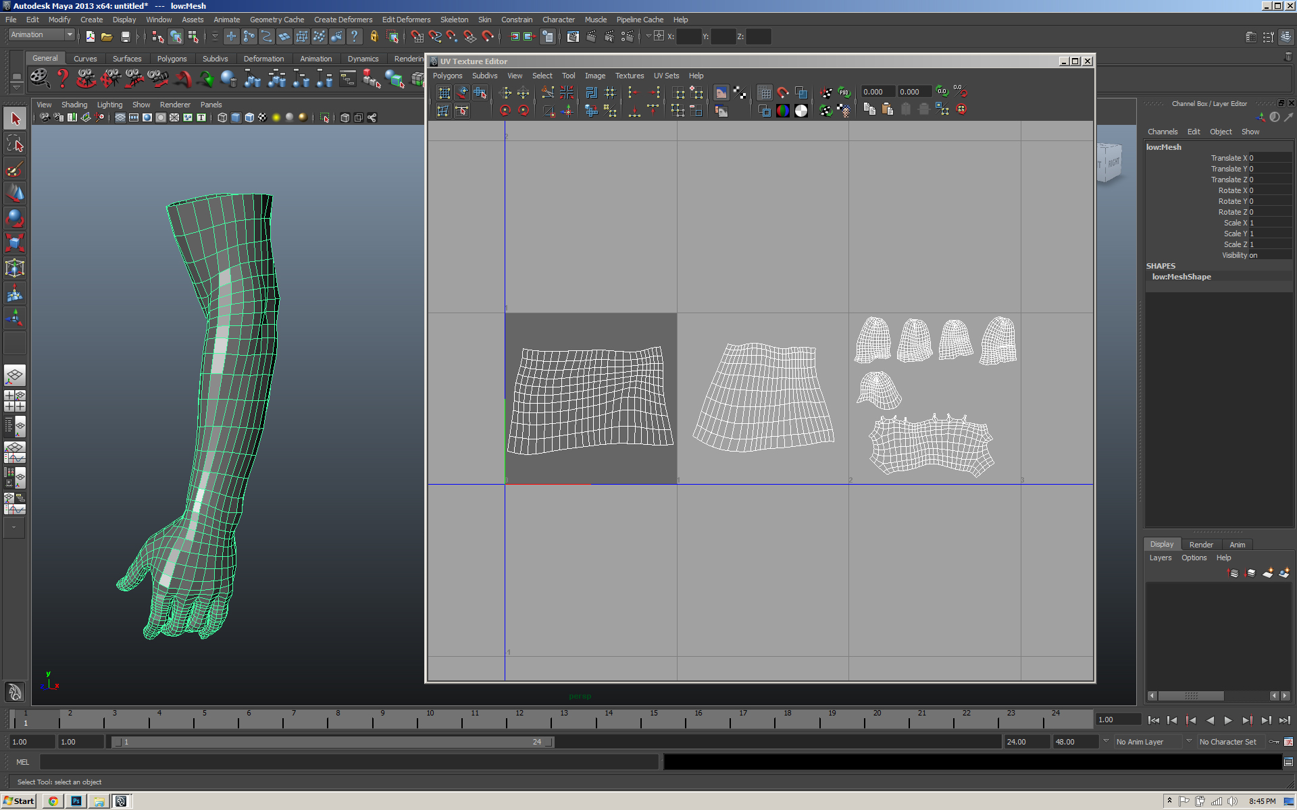Click the rotate UVs counterclockwise icon

point(505,111)
